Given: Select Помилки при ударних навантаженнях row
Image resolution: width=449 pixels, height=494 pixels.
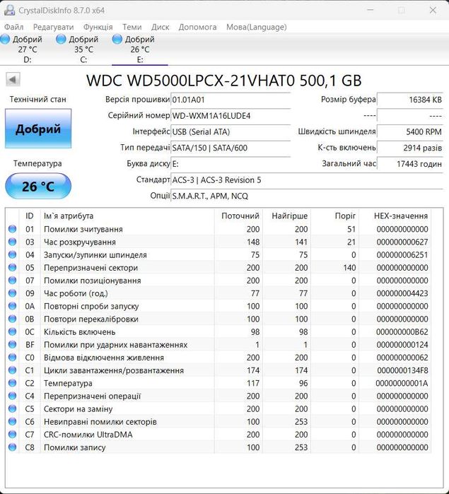Looking at the screenshot, I should 218,345.
